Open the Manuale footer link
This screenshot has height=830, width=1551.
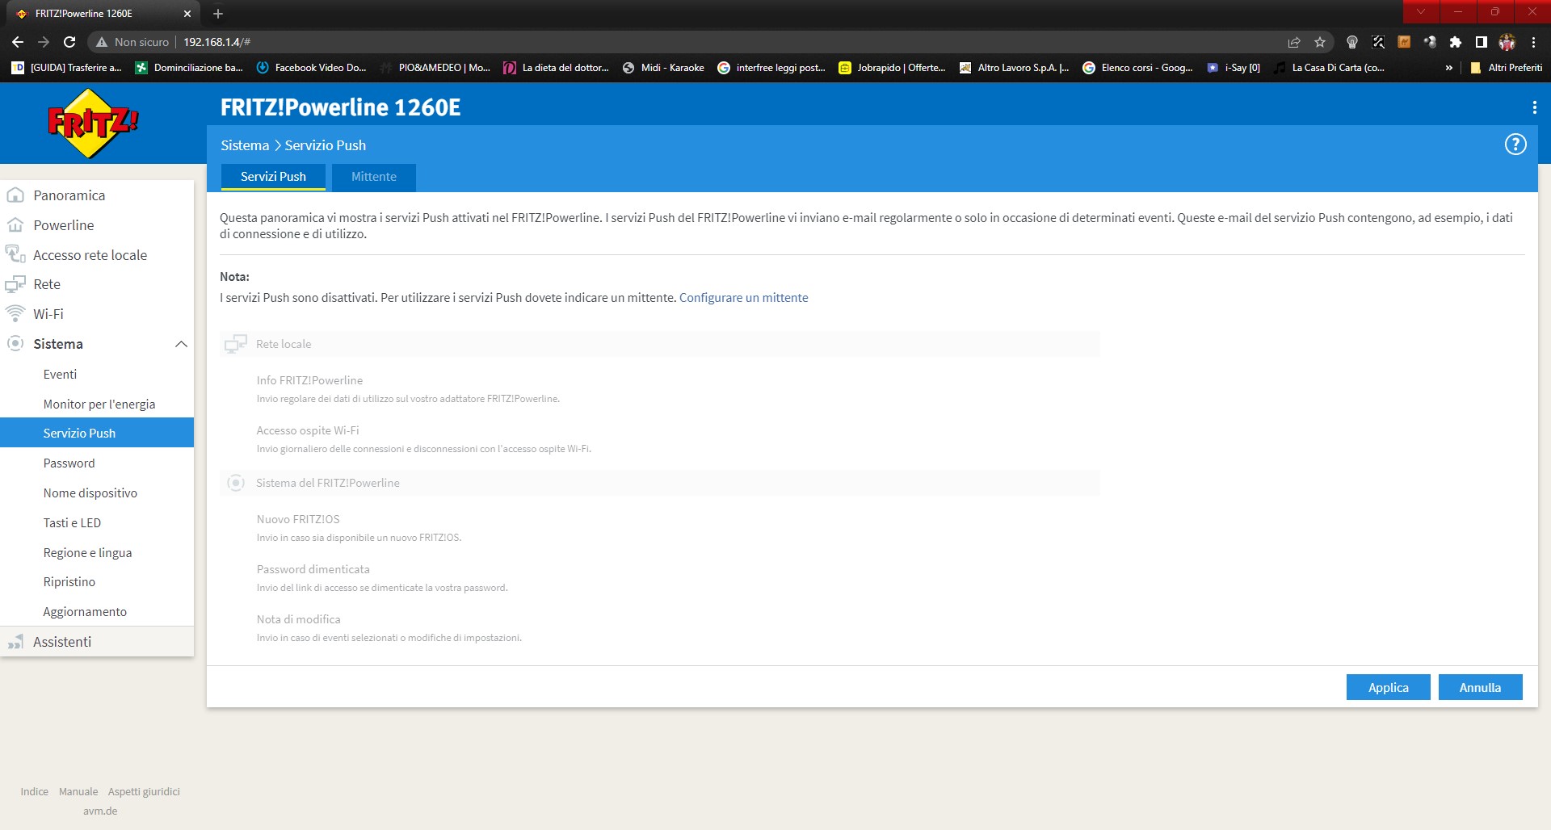pyautogui.click(x=78, y=792)
